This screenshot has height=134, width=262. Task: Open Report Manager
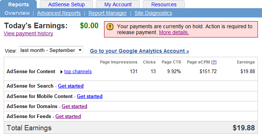pos(107,13)
